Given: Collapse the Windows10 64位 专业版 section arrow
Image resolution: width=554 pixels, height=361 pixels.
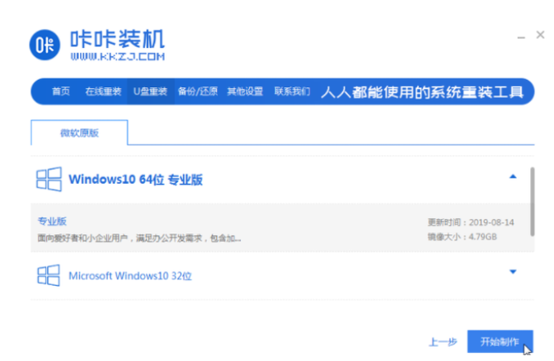Looking at the screenshot, I should (x=513, y=176).
